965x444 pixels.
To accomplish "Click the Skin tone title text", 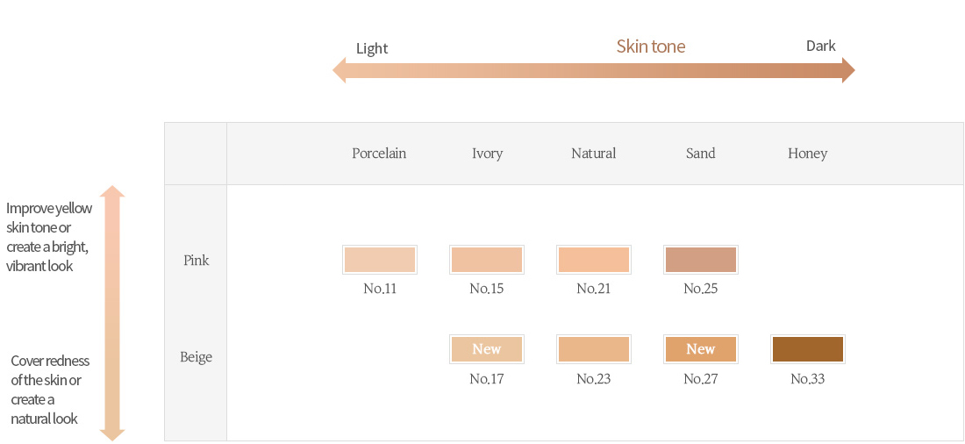I will tap(651, 47).
